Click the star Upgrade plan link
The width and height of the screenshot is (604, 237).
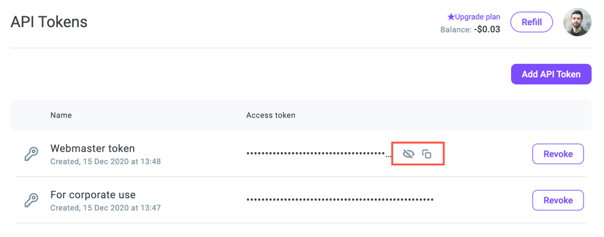click(474, 17)
